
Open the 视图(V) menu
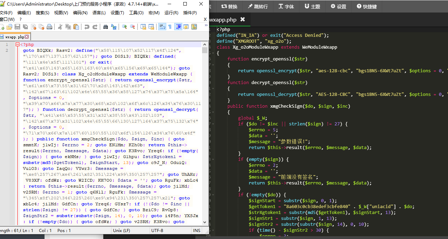pos(61,13)
